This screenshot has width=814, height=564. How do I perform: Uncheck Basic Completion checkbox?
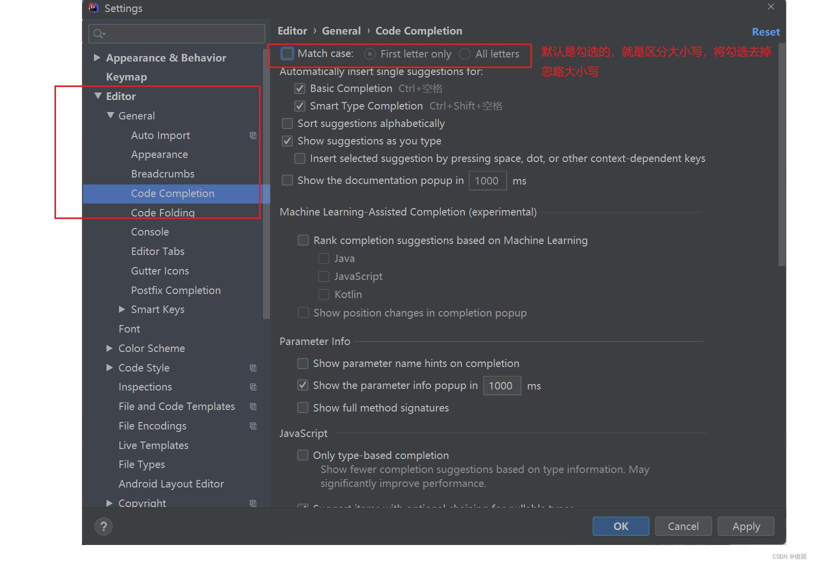pyautogui.click(x=300, y=88)
